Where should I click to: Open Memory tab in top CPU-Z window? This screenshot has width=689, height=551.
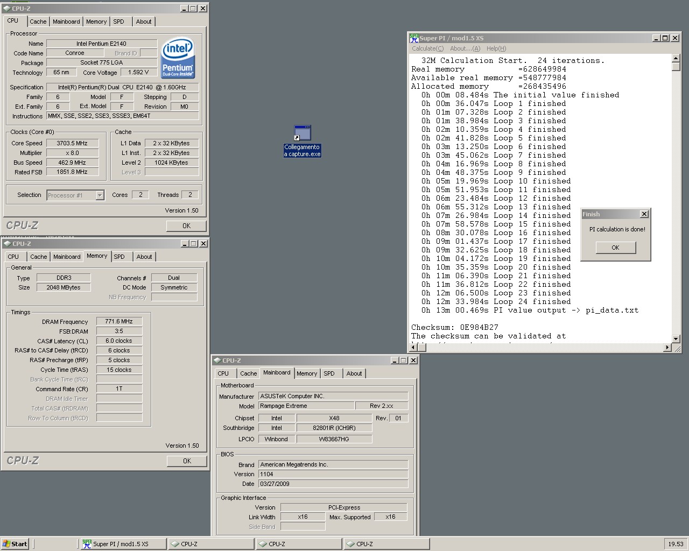pyautogui.click(x=96, y=22)
